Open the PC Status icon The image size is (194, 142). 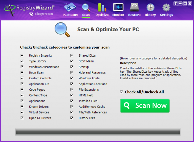pos(70,7)
